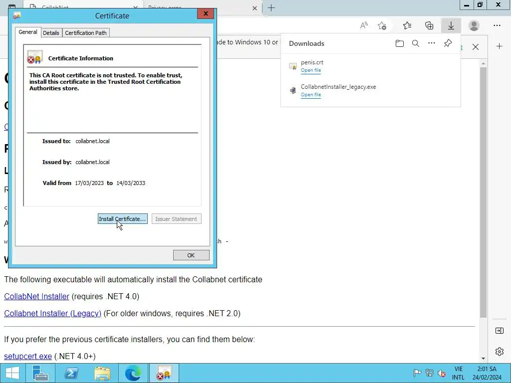Click the page scrollbar down arrow

click(x=483, y=358)
